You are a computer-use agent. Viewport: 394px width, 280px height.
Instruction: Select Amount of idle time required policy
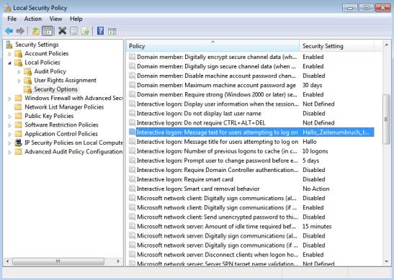coord(216,226)
